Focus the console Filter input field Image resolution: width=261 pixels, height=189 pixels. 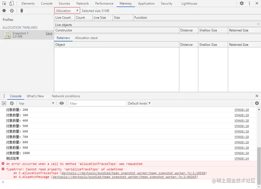(x=97, y=103)
